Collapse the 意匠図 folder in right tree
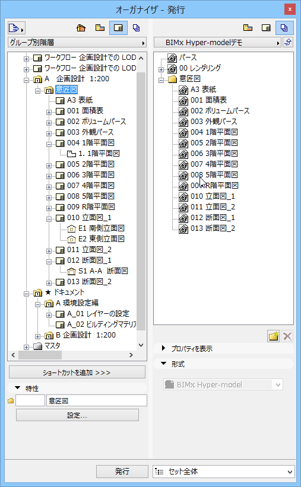The height and width of the screenshot is (487, 301). (161, 80)
